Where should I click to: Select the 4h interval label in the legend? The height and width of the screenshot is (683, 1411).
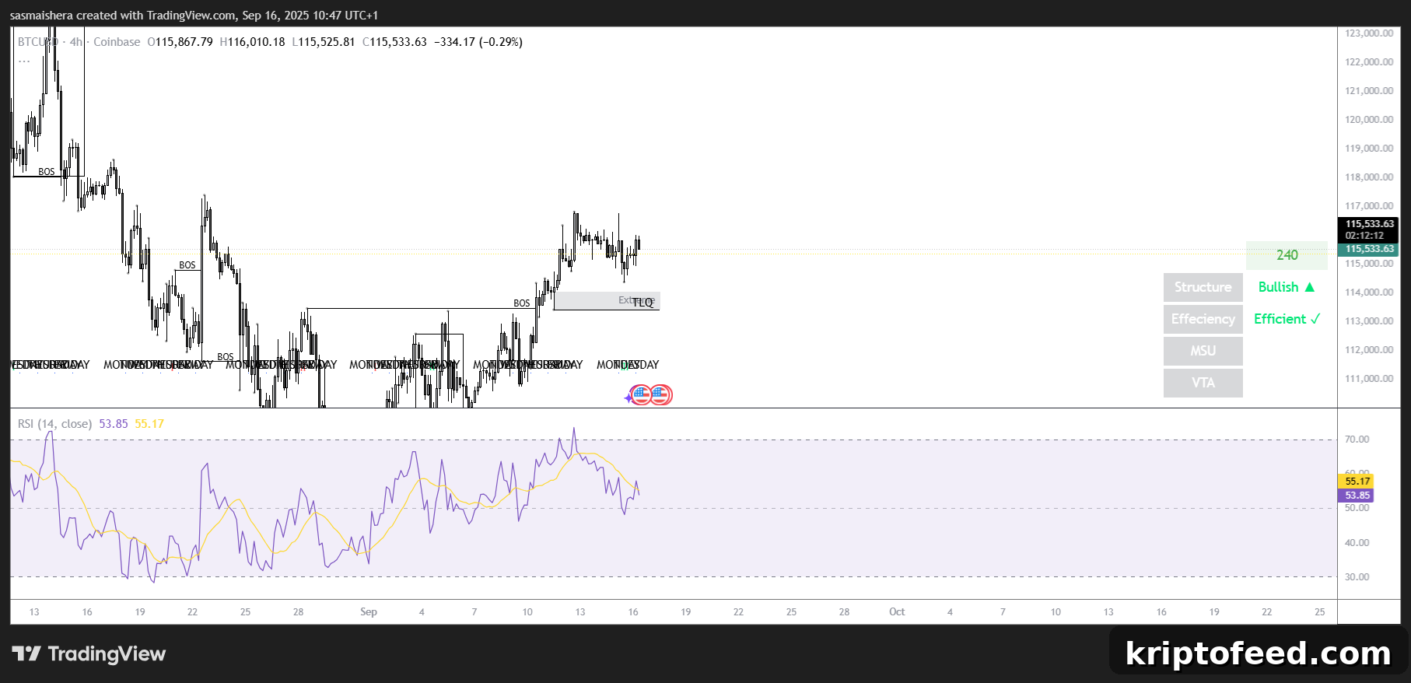75,42
